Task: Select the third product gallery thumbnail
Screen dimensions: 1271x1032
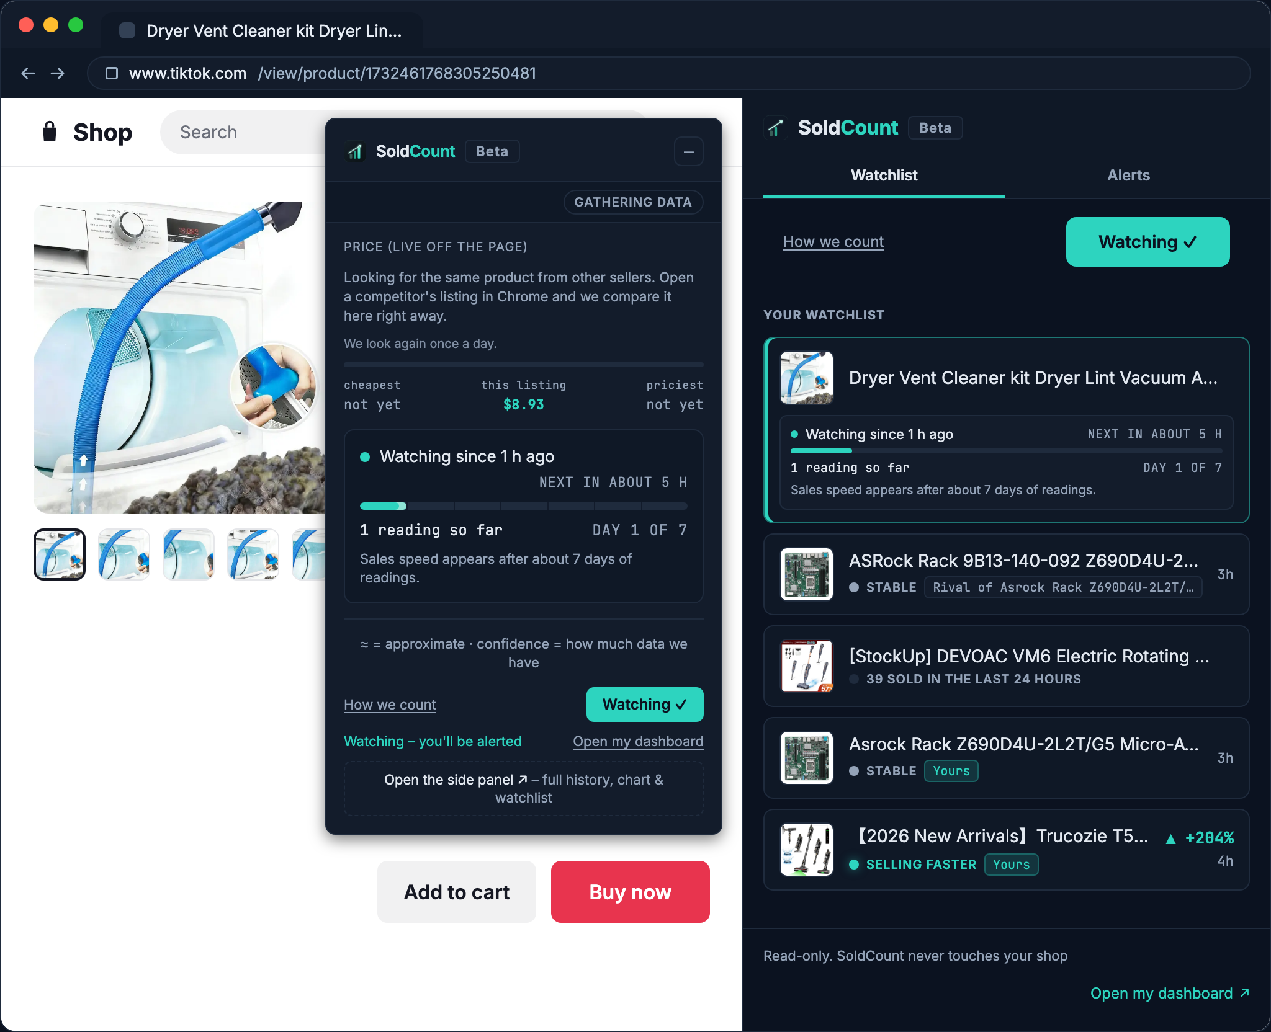Action: 189,554
